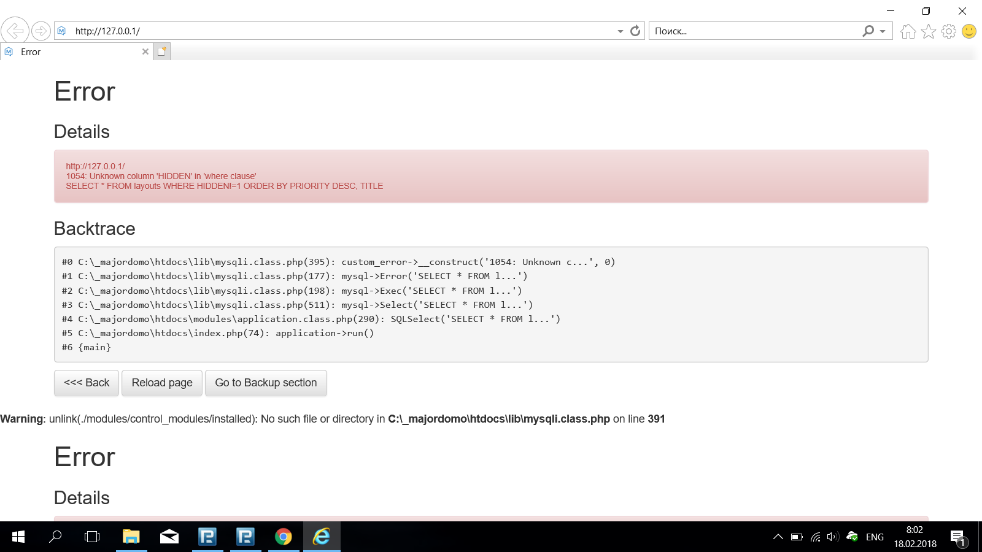The height and width of the screenshot is (552, 982).
Task: Open the second blue P app on the taskbar
Action: [x=245, y=537]
